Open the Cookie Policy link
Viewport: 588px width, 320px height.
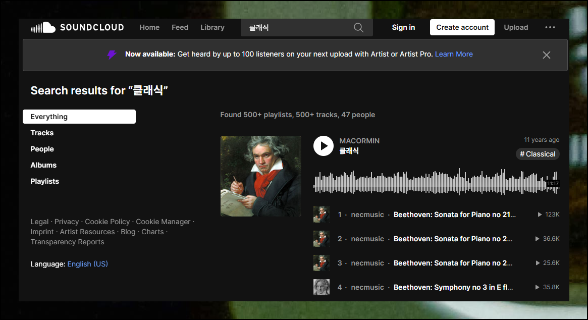coord(107,222)
